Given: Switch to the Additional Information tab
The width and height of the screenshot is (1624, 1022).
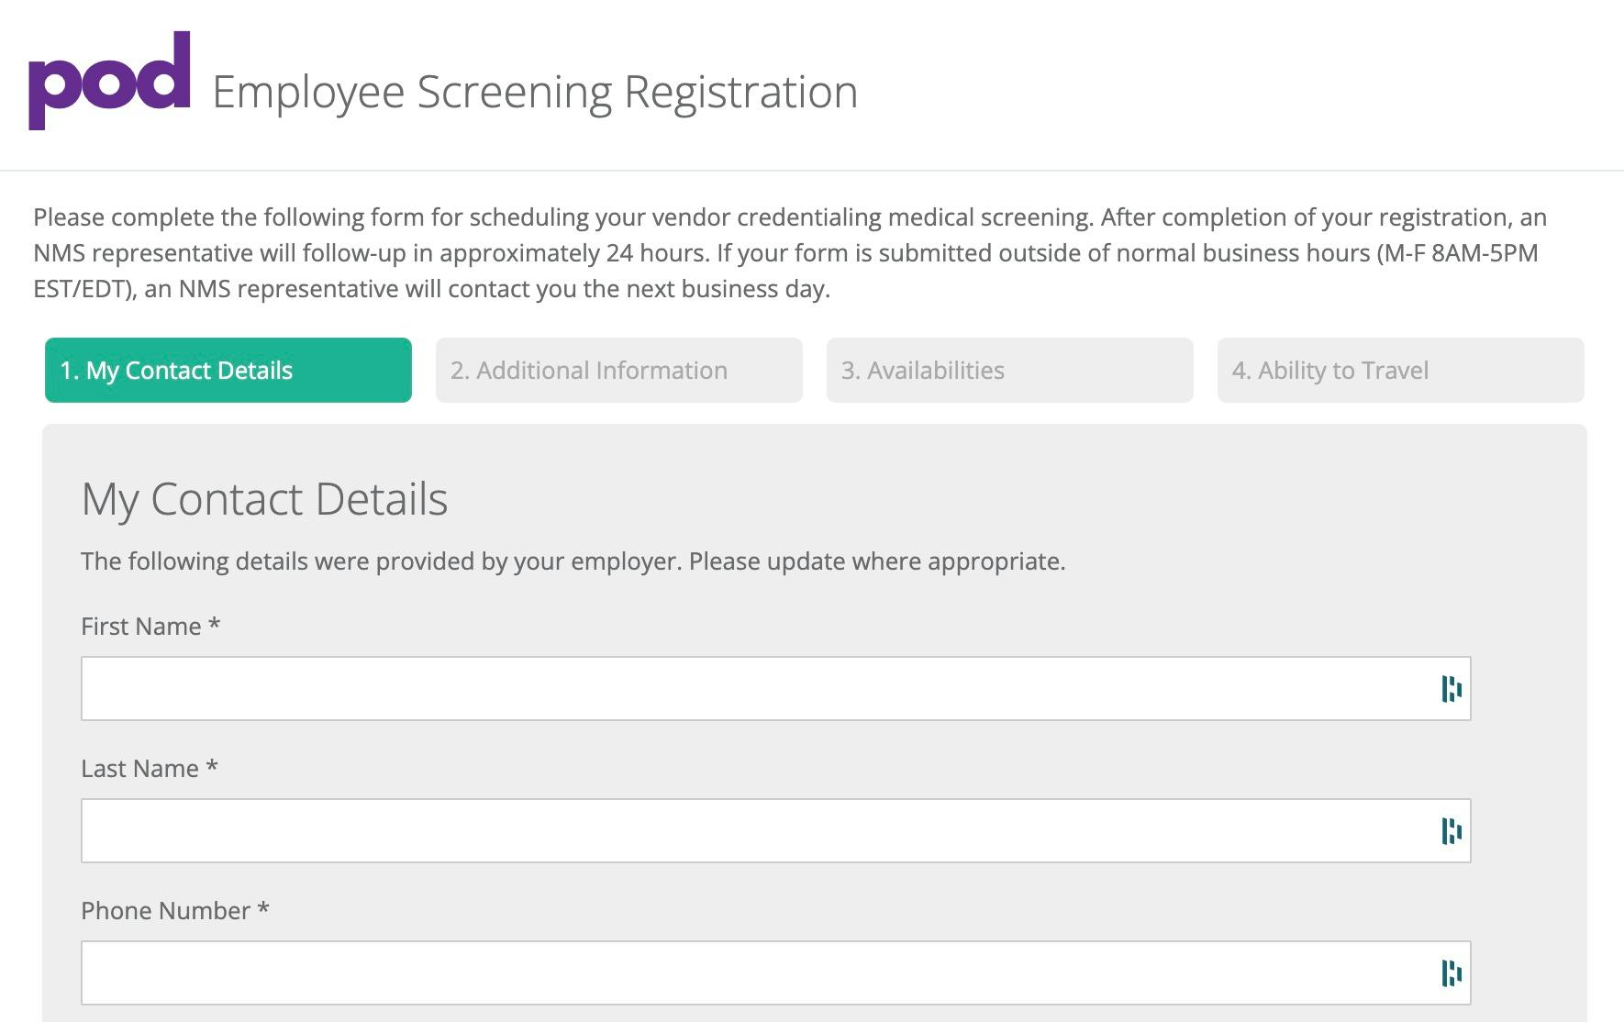Looking at the screenshot, I should pyautogui.click(x=619, y=371).
